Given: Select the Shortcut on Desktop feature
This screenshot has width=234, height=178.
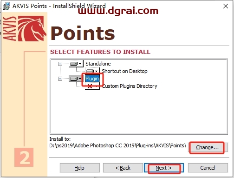Looking at the screenshot, I should 124,71.
